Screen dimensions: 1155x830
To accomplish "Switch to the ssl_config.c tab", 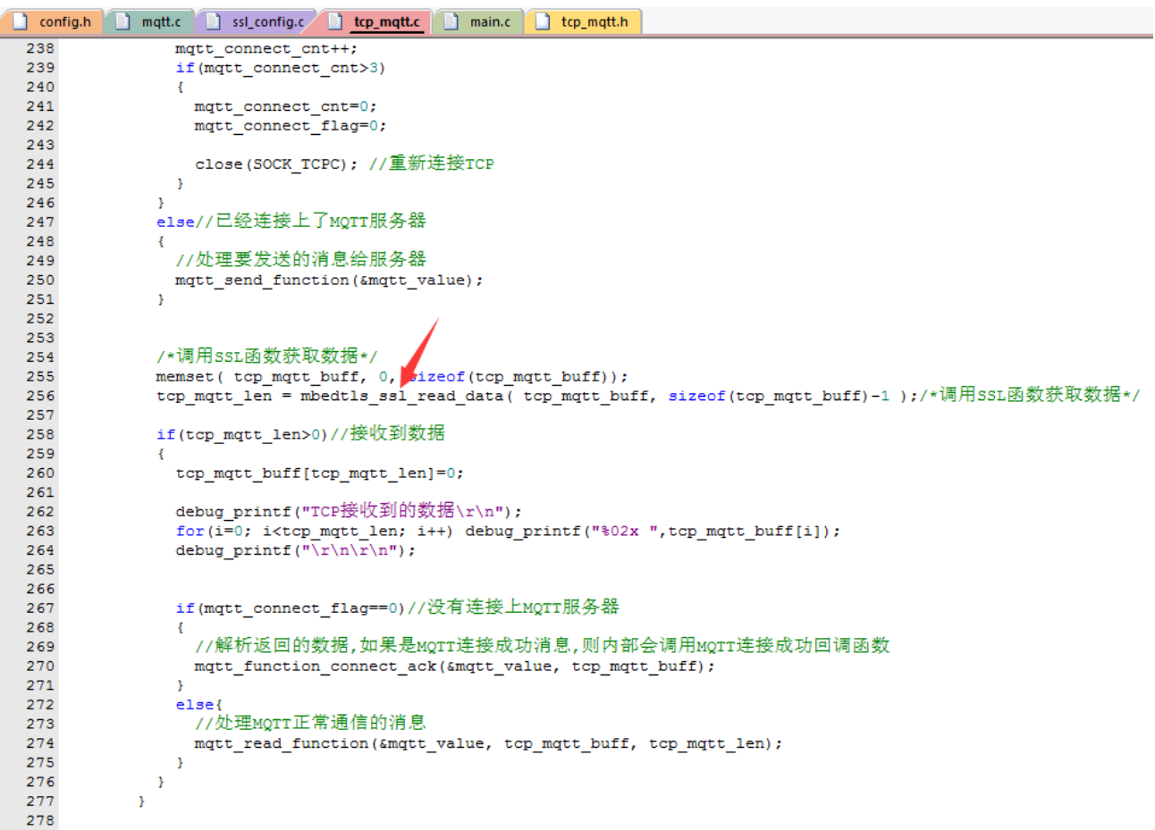I will click(267, 21).
